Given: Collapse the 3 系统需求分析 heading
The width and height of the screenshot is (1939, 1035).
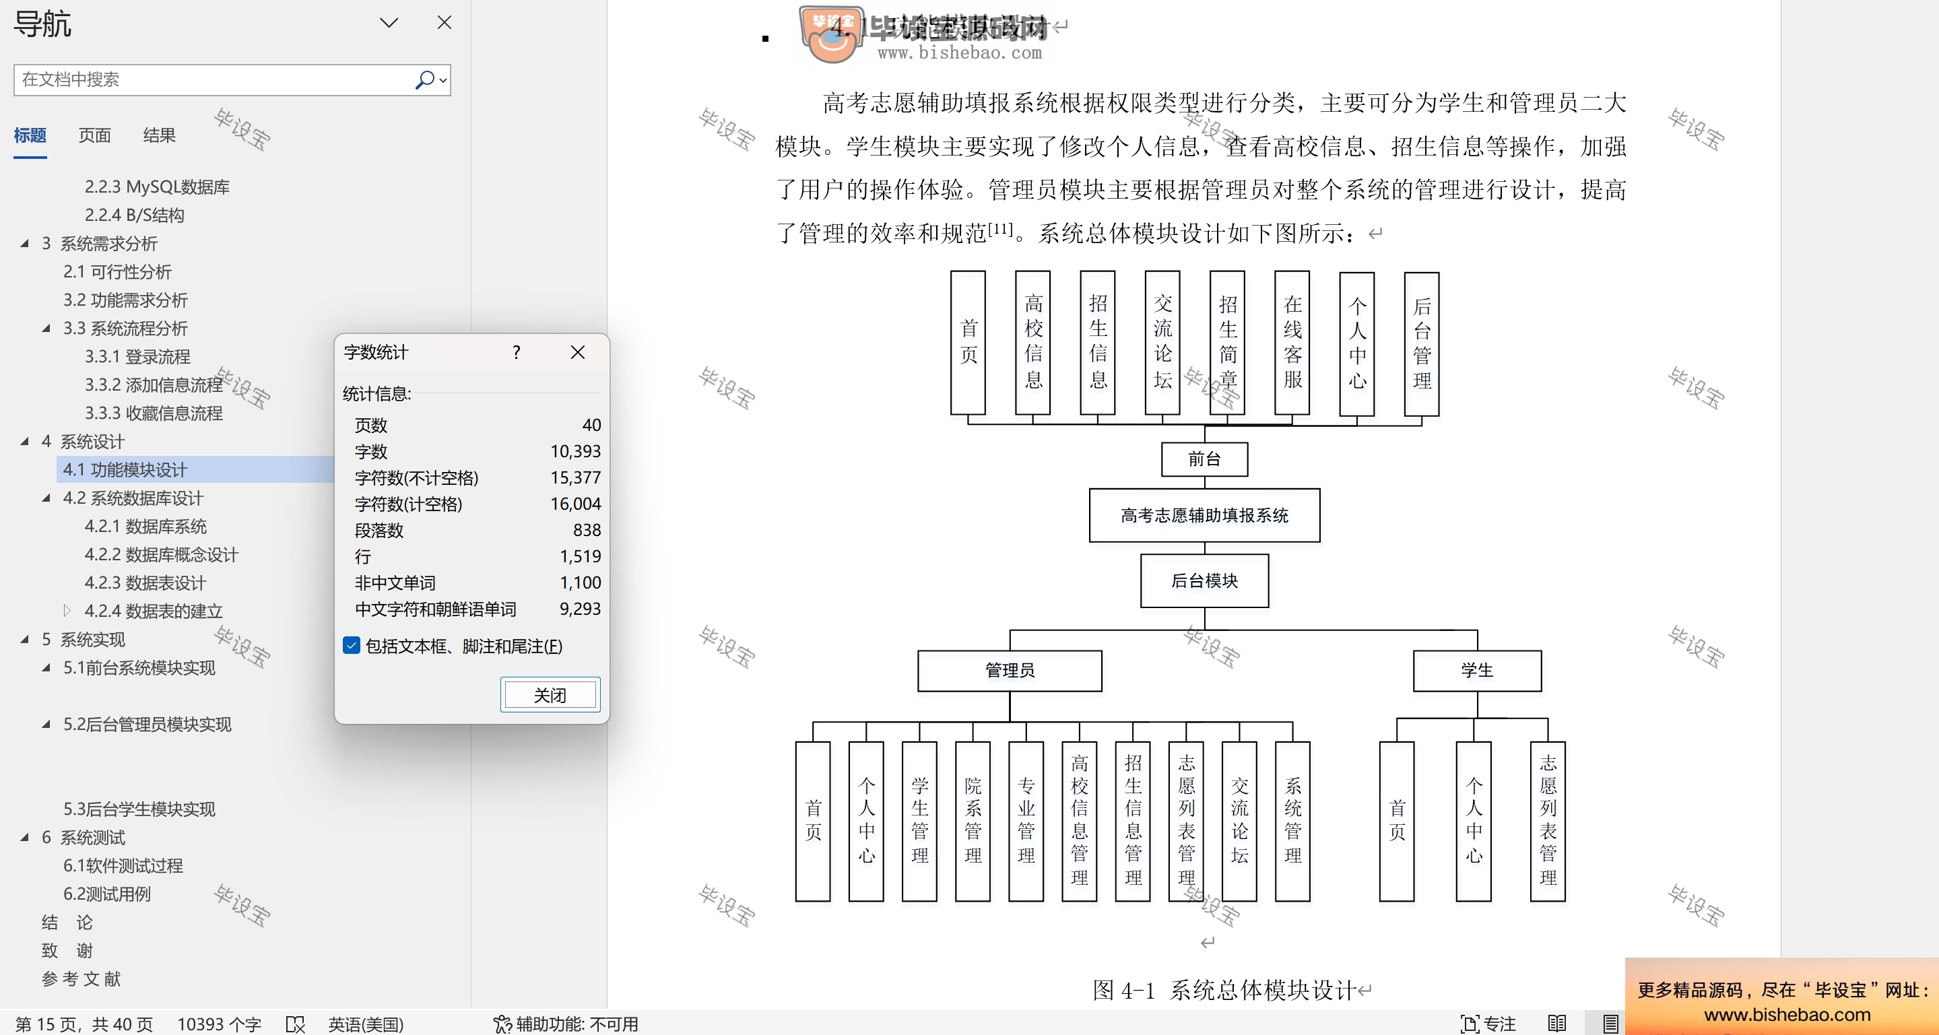Looking at the screenshot, I should pyautogui.click(x=25, y=243).
